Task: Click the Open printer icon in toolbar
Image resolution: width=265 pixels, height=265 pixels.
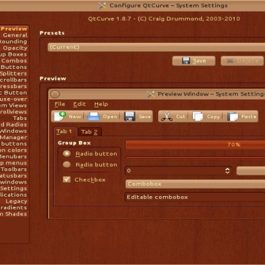Action: (93, 117)
